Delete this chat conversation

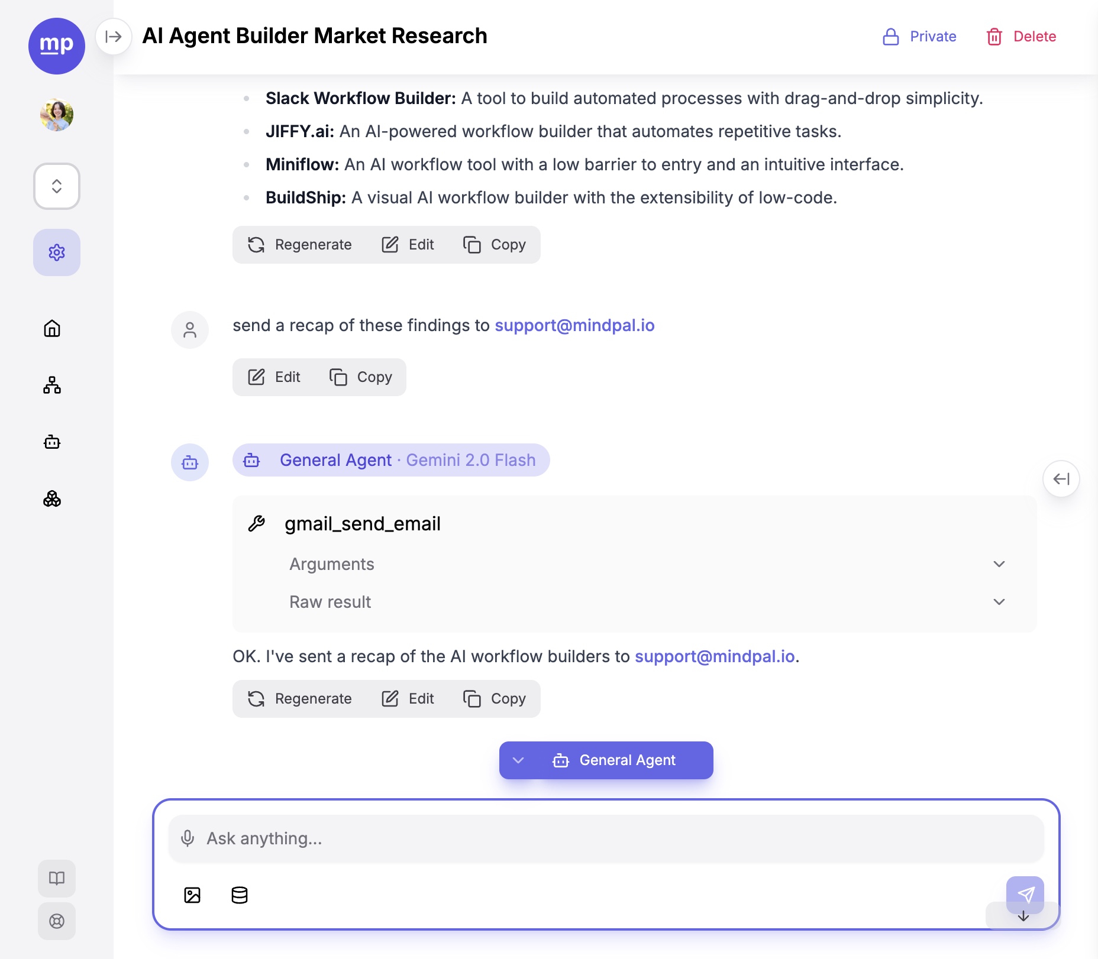click(1021, 37)
